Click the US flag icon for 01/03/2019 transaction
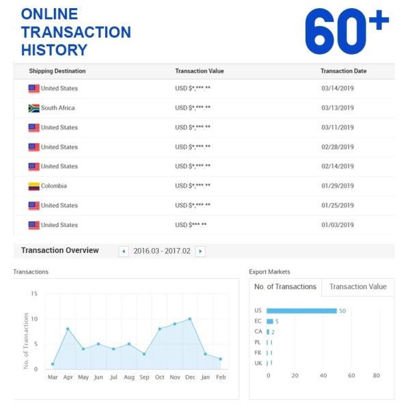The height and width of the screenshot is (410, 410). (x=33, y=225)
